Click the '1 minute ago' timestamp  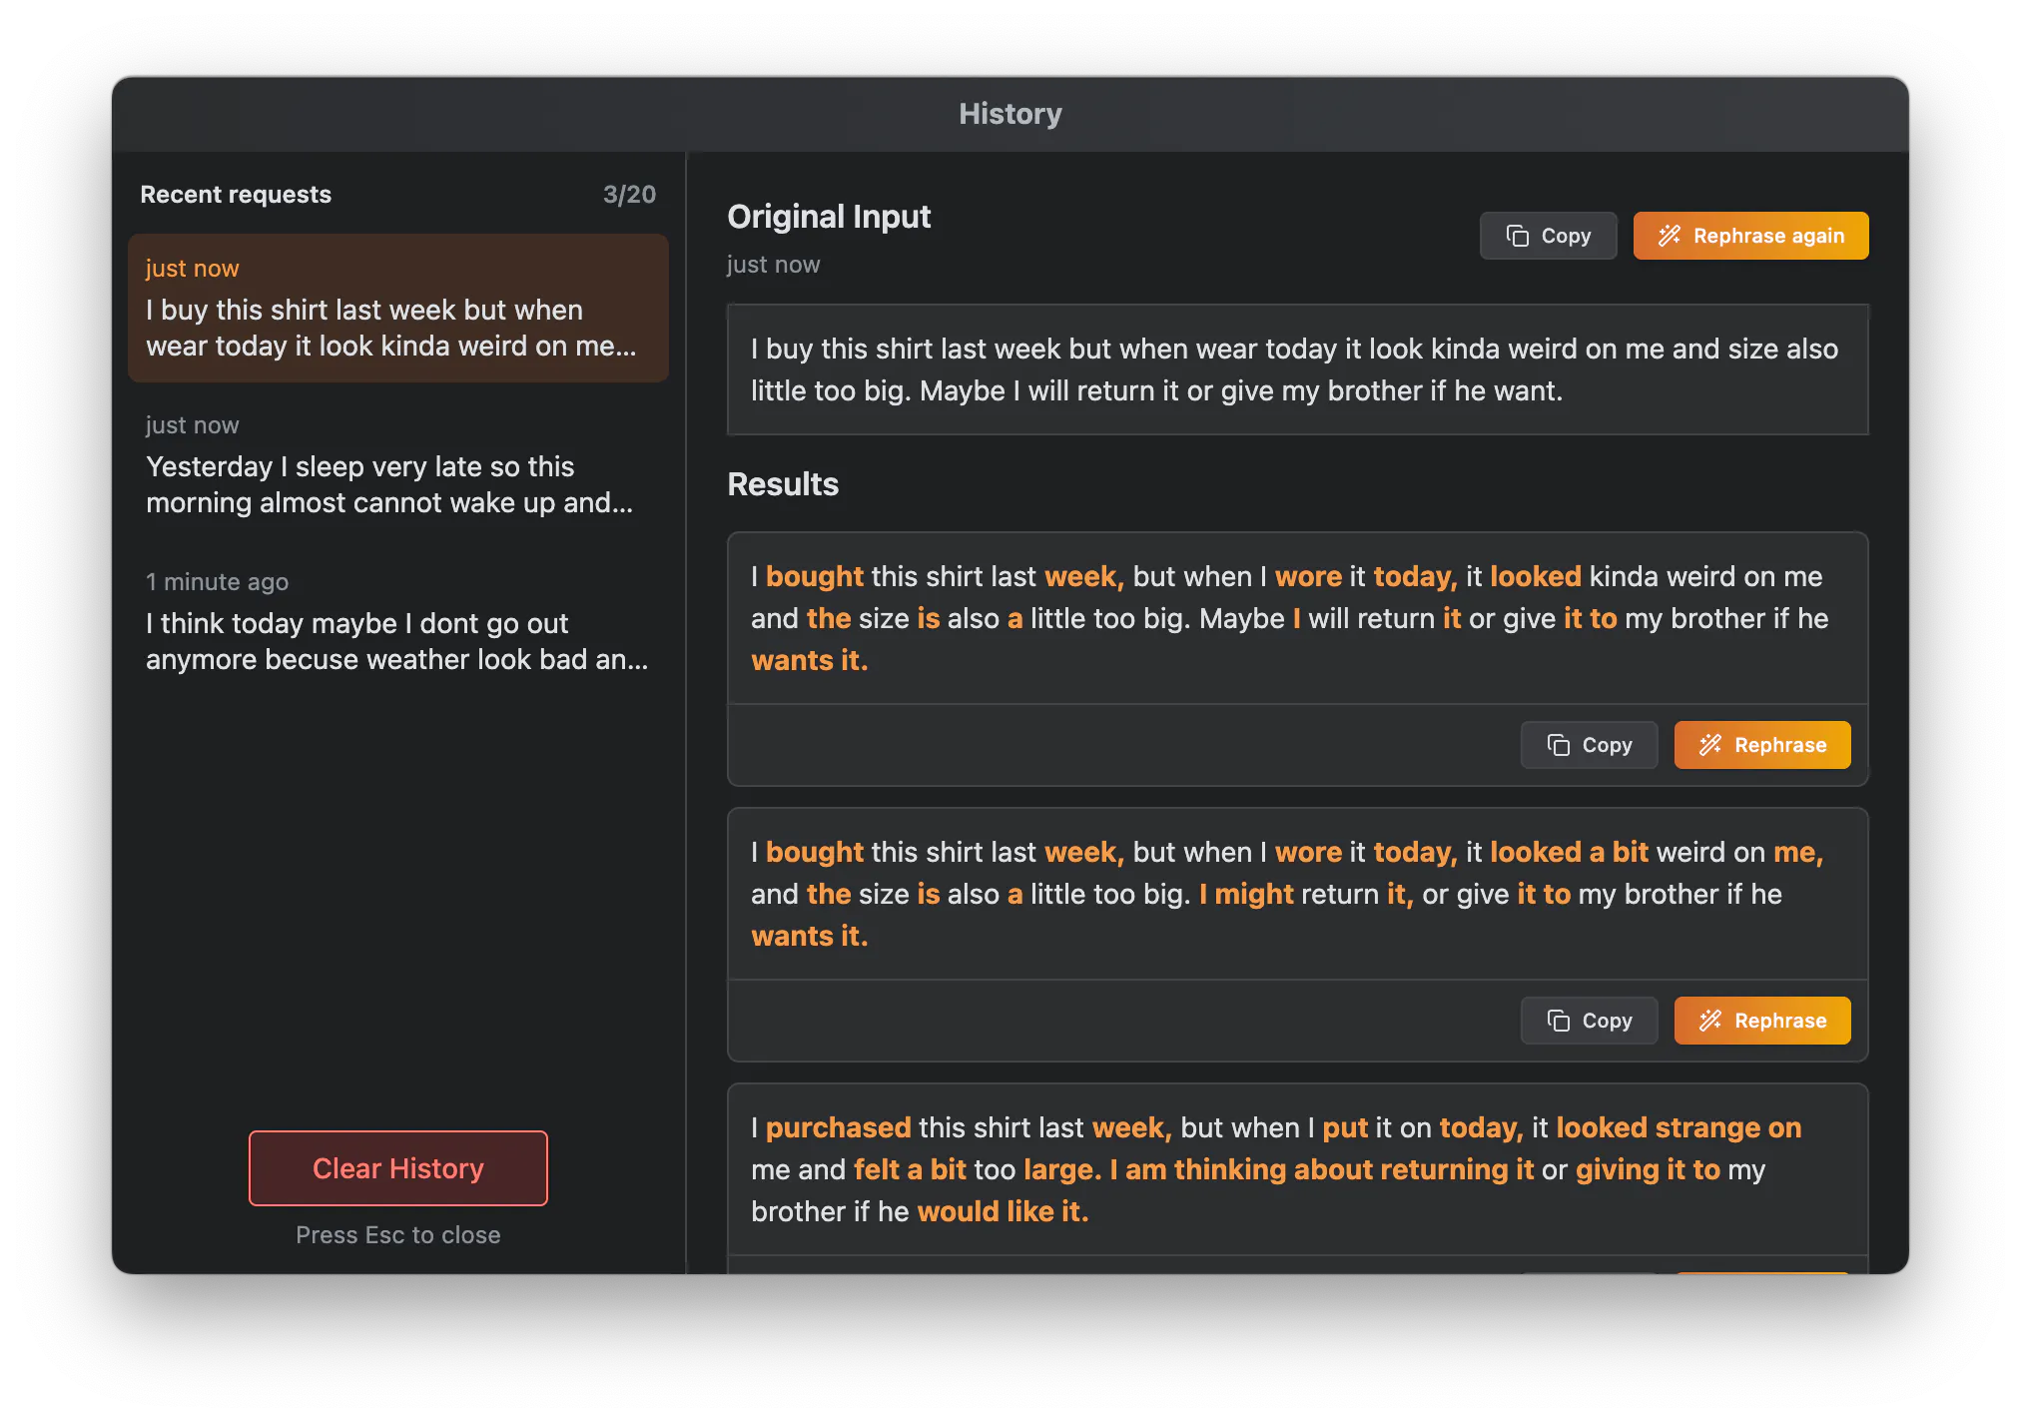pyautogui.click(x=217, y=581)
